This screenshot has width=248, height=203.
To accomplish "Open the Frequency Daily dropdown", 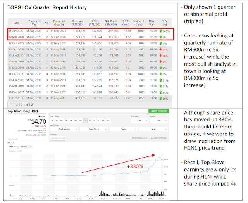I will 139,120.
